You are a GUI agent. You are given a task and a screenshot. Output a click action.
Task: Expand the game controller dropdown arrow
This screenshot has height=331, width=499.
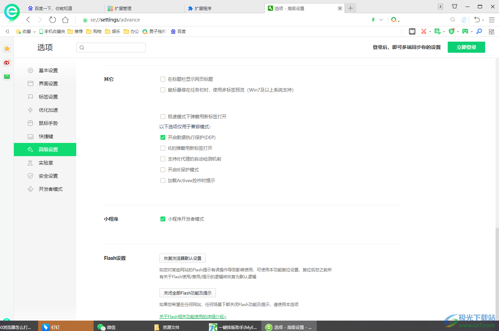tap(472, 32)
